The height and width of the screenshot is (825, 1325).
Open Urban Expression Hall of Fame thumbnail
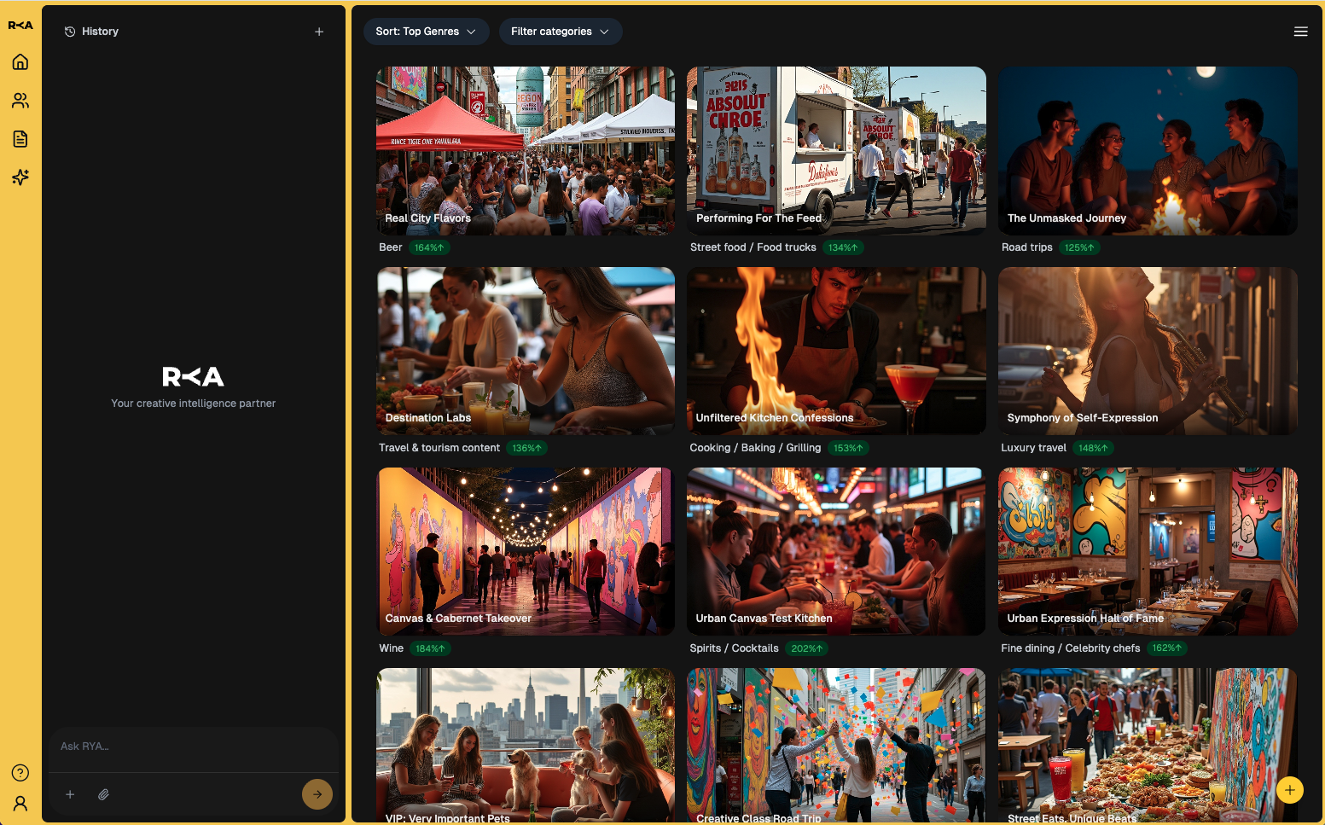[1148, 551]
